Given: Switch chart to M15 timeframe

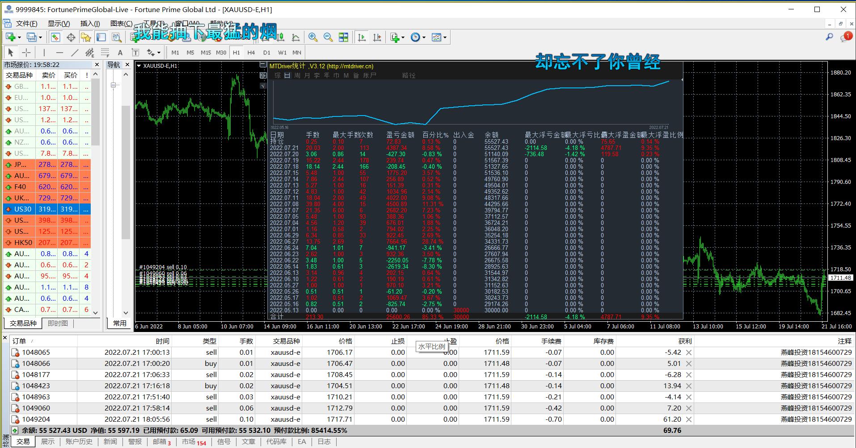Looking at the screenshot, I should 206,52.
